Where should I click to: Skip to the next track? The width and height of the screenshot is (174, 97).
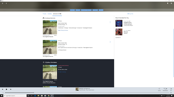[x=11, y=89]
